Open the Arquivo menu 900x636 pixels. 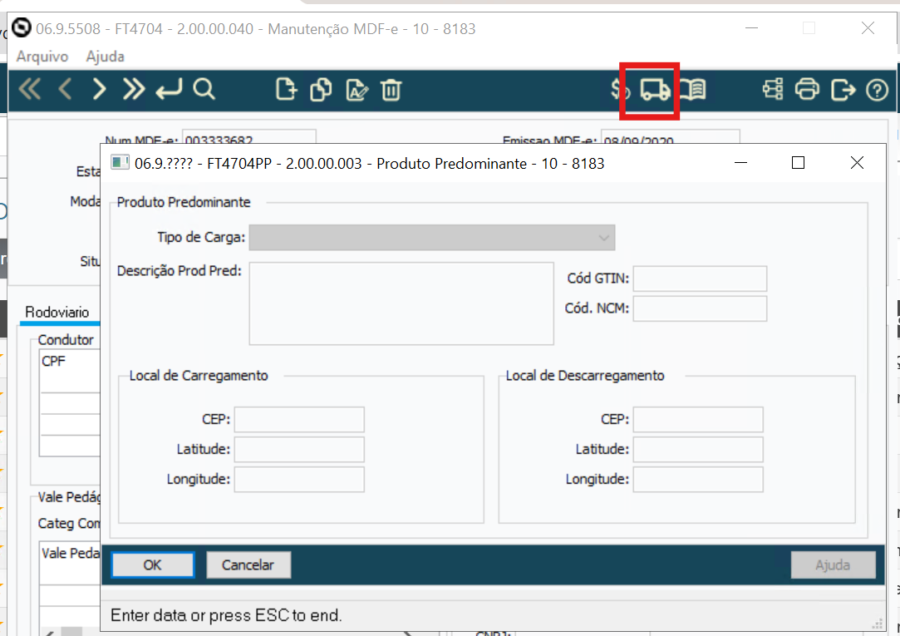coord(42,57)
